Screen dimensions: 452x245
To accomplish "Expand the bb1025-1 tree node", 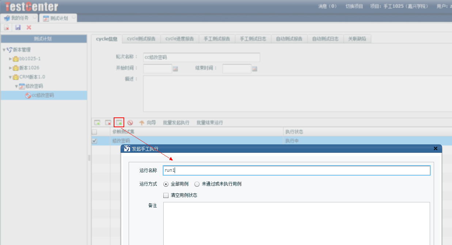I will (x=11, y=59).
